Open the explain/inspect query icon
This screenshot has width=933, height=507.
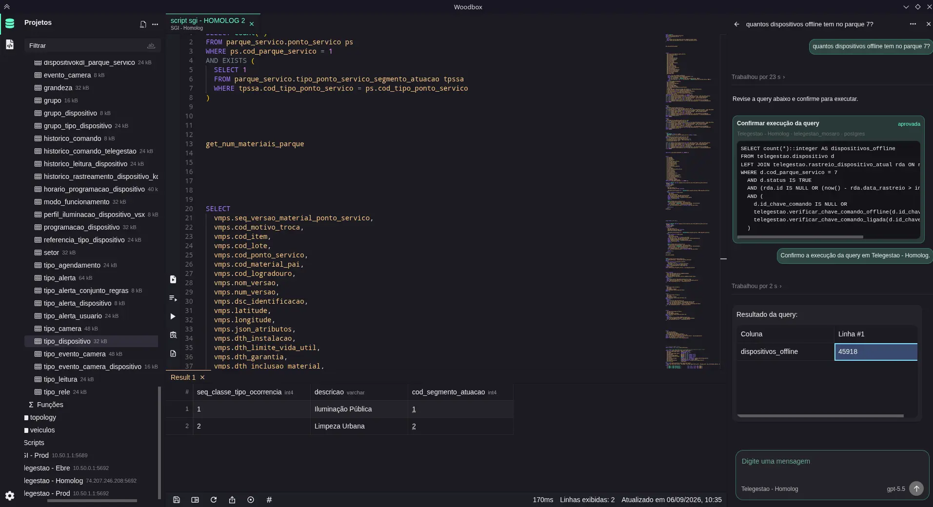pyautogui.click(x=173, y=335)
